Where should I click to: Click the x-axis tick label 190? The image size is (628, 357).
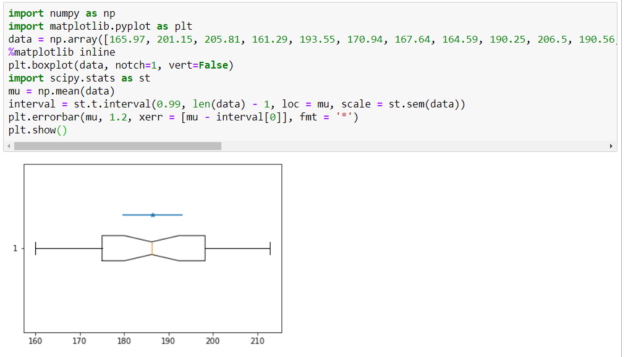pyautogui.click(x=168, y=341)
